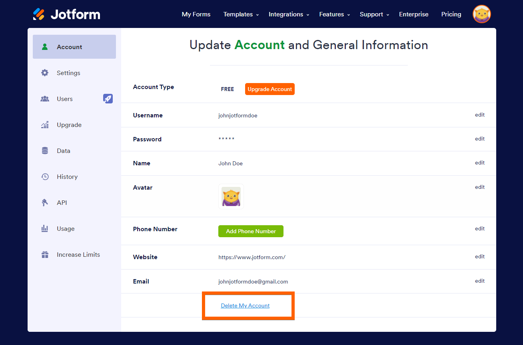The height and width of the screenshot is (345, 523).
Task: Click the Settings gear icon
Action: 45,73
